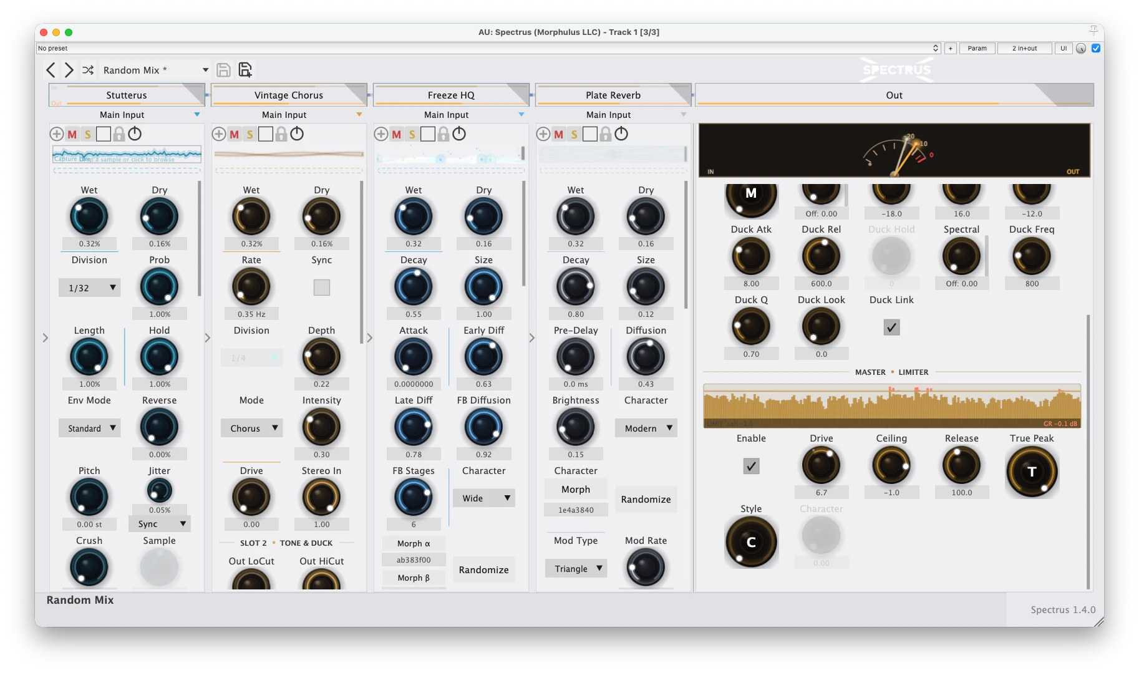Click the Plate Reverb lock icon

point(605,133)
